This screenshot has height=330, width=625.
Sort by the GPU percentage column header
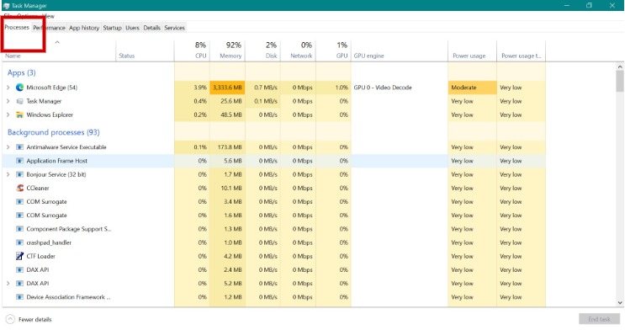(334, 51)
